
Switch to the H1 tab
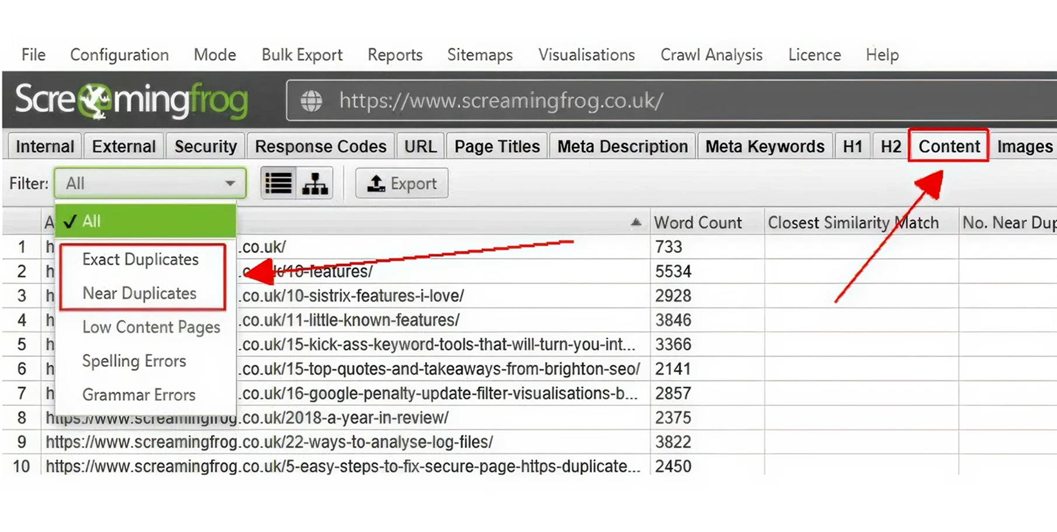coord(852,146)
